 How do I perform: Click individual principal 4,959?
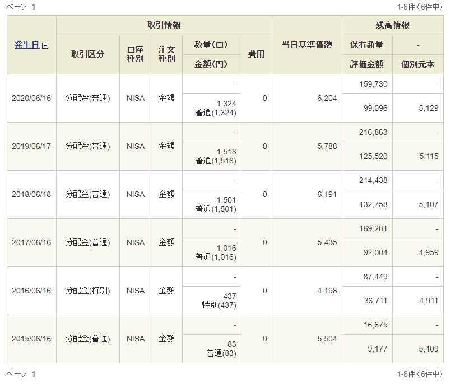(x=429, y=252)
